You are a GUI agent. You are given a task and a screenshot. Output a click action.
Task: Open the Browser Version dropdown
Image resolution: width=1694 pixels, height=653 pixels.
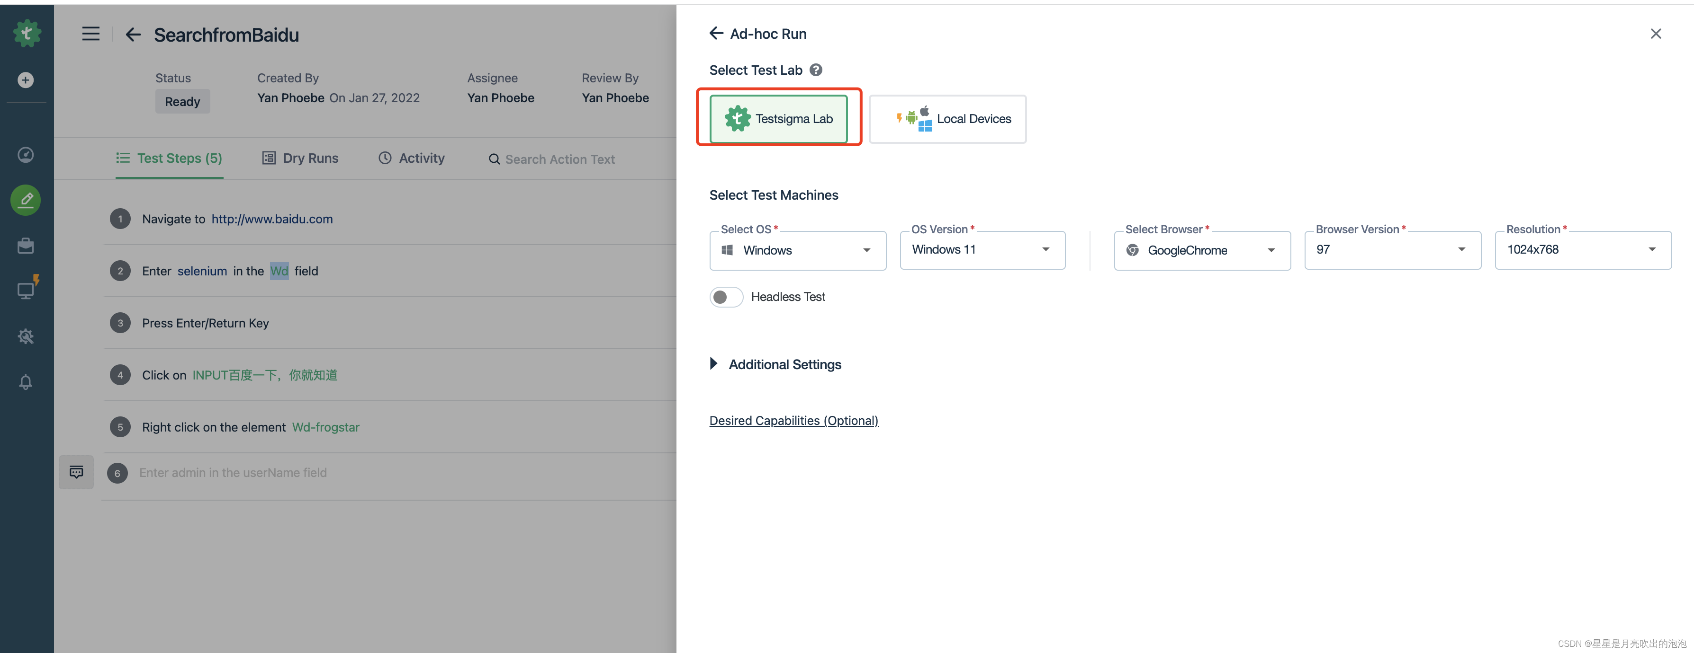(1392, 250)
